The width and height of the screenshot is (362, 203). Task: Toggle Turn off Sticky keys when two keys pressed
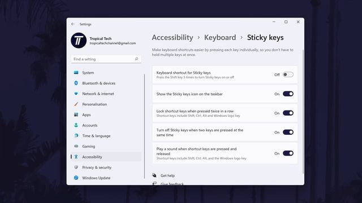tap(288, 133)
